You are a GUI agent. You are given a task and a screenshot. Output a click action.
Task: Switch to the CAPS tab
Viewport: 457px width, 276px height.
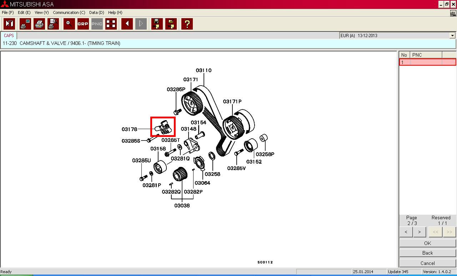coord(9,36)
